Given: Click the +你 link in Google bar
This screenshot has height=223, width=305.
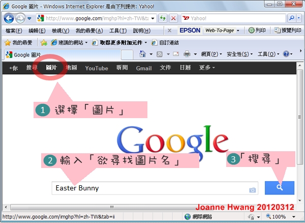Looking at the screenshot, I should 13,68.
